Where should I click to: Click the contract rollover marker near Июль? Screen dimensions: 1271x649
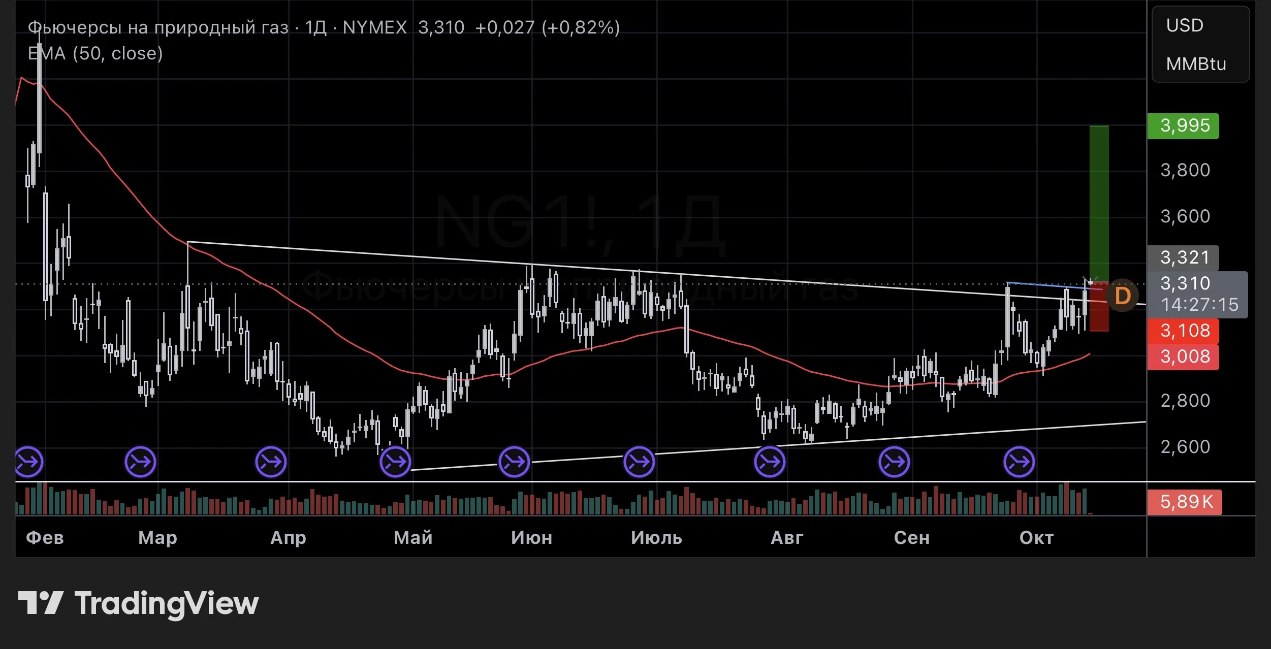tap(639, 462)
